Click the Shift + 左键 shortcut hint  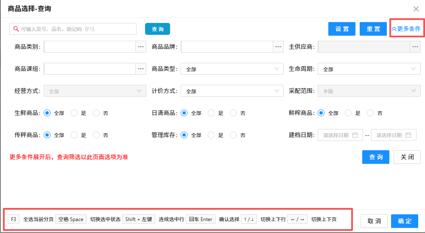click(x=139, y=219)
